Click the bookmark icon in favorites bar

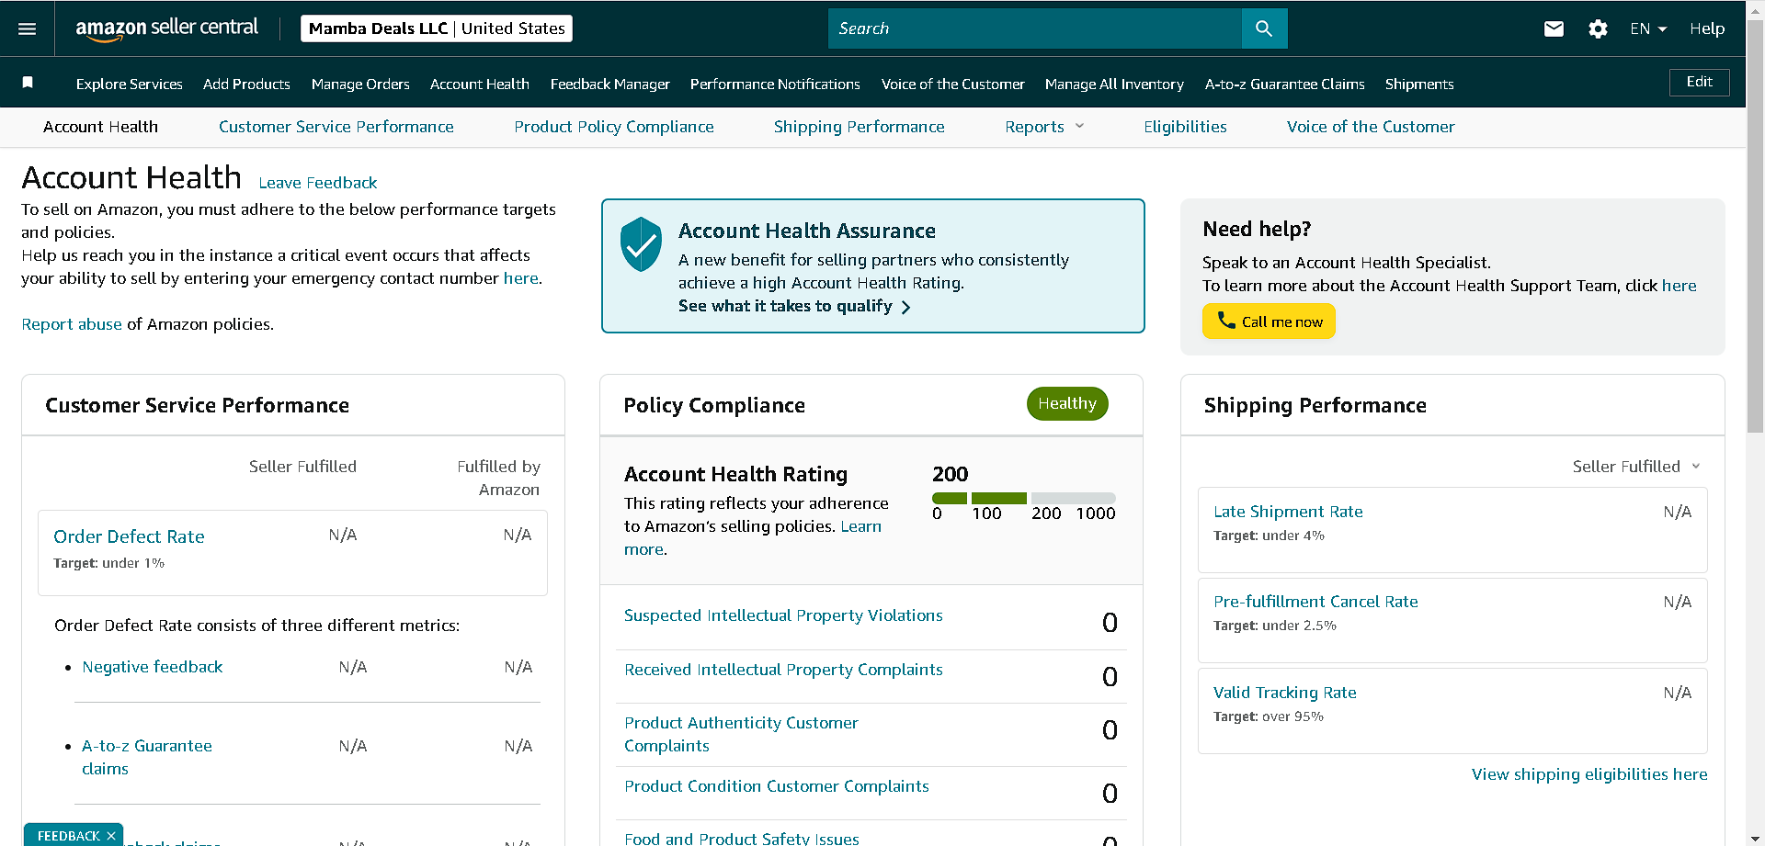pos(28,83)
